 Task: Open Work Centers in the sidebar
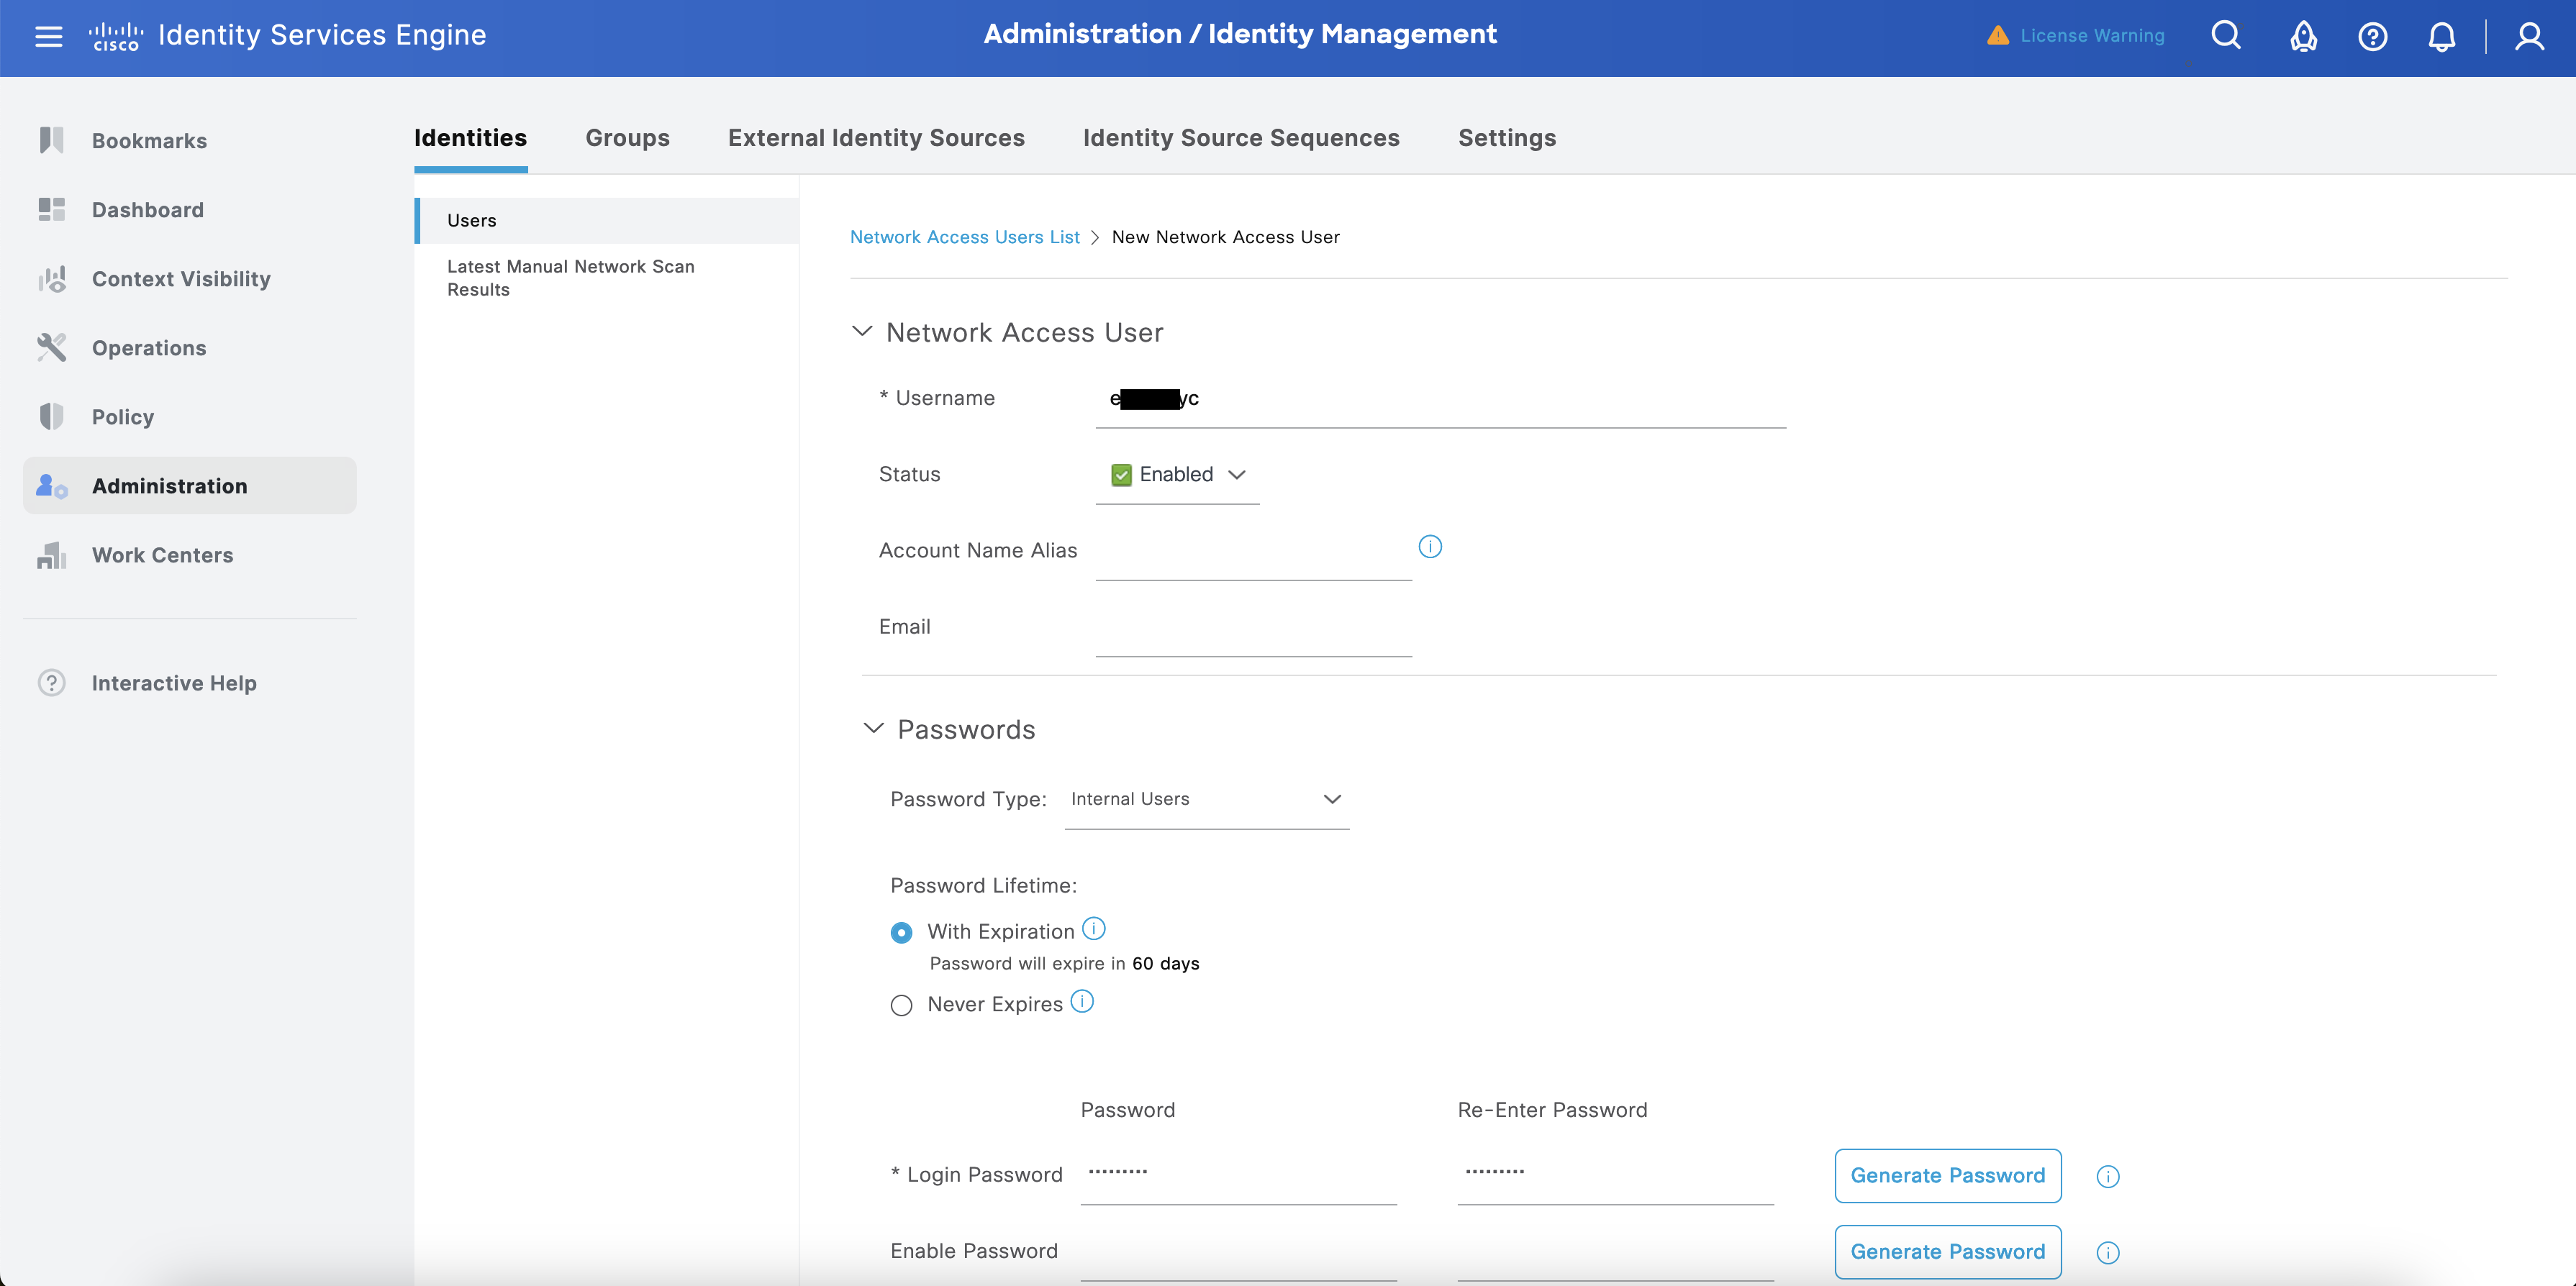(163, 555)
